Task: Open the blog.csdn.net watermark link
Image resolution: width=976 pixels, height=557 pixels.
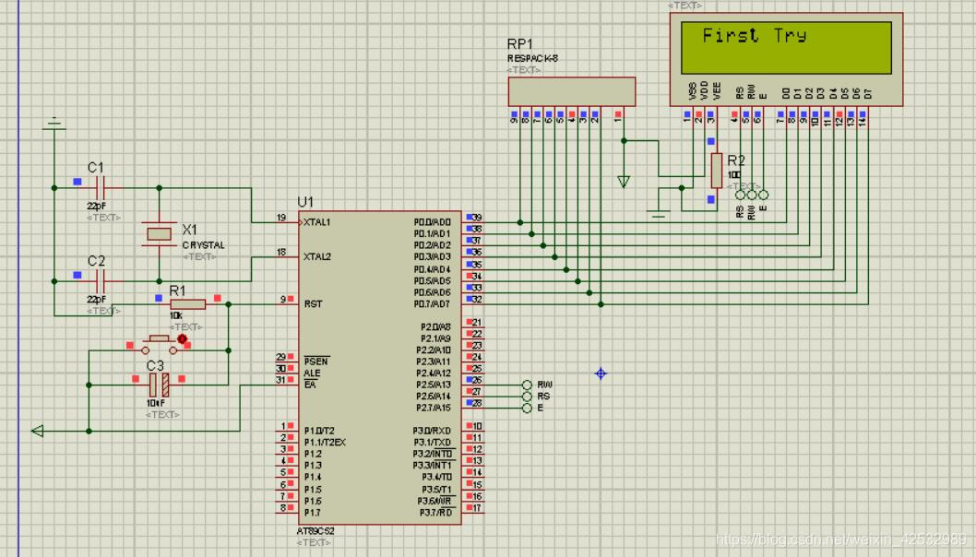Action: 841,539
